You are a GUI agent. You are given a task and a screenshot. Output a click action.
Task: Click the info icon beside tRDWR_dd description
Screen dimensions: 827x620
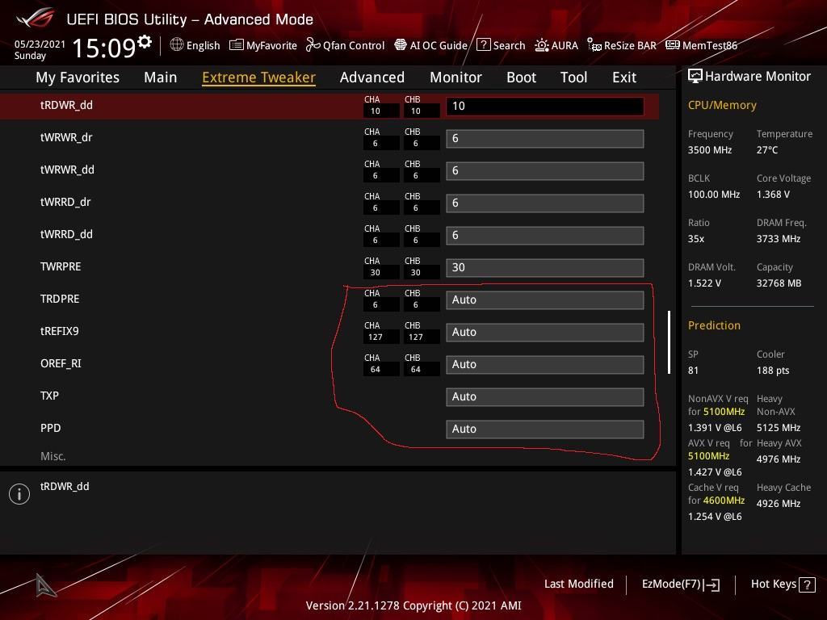pos(19,494)
